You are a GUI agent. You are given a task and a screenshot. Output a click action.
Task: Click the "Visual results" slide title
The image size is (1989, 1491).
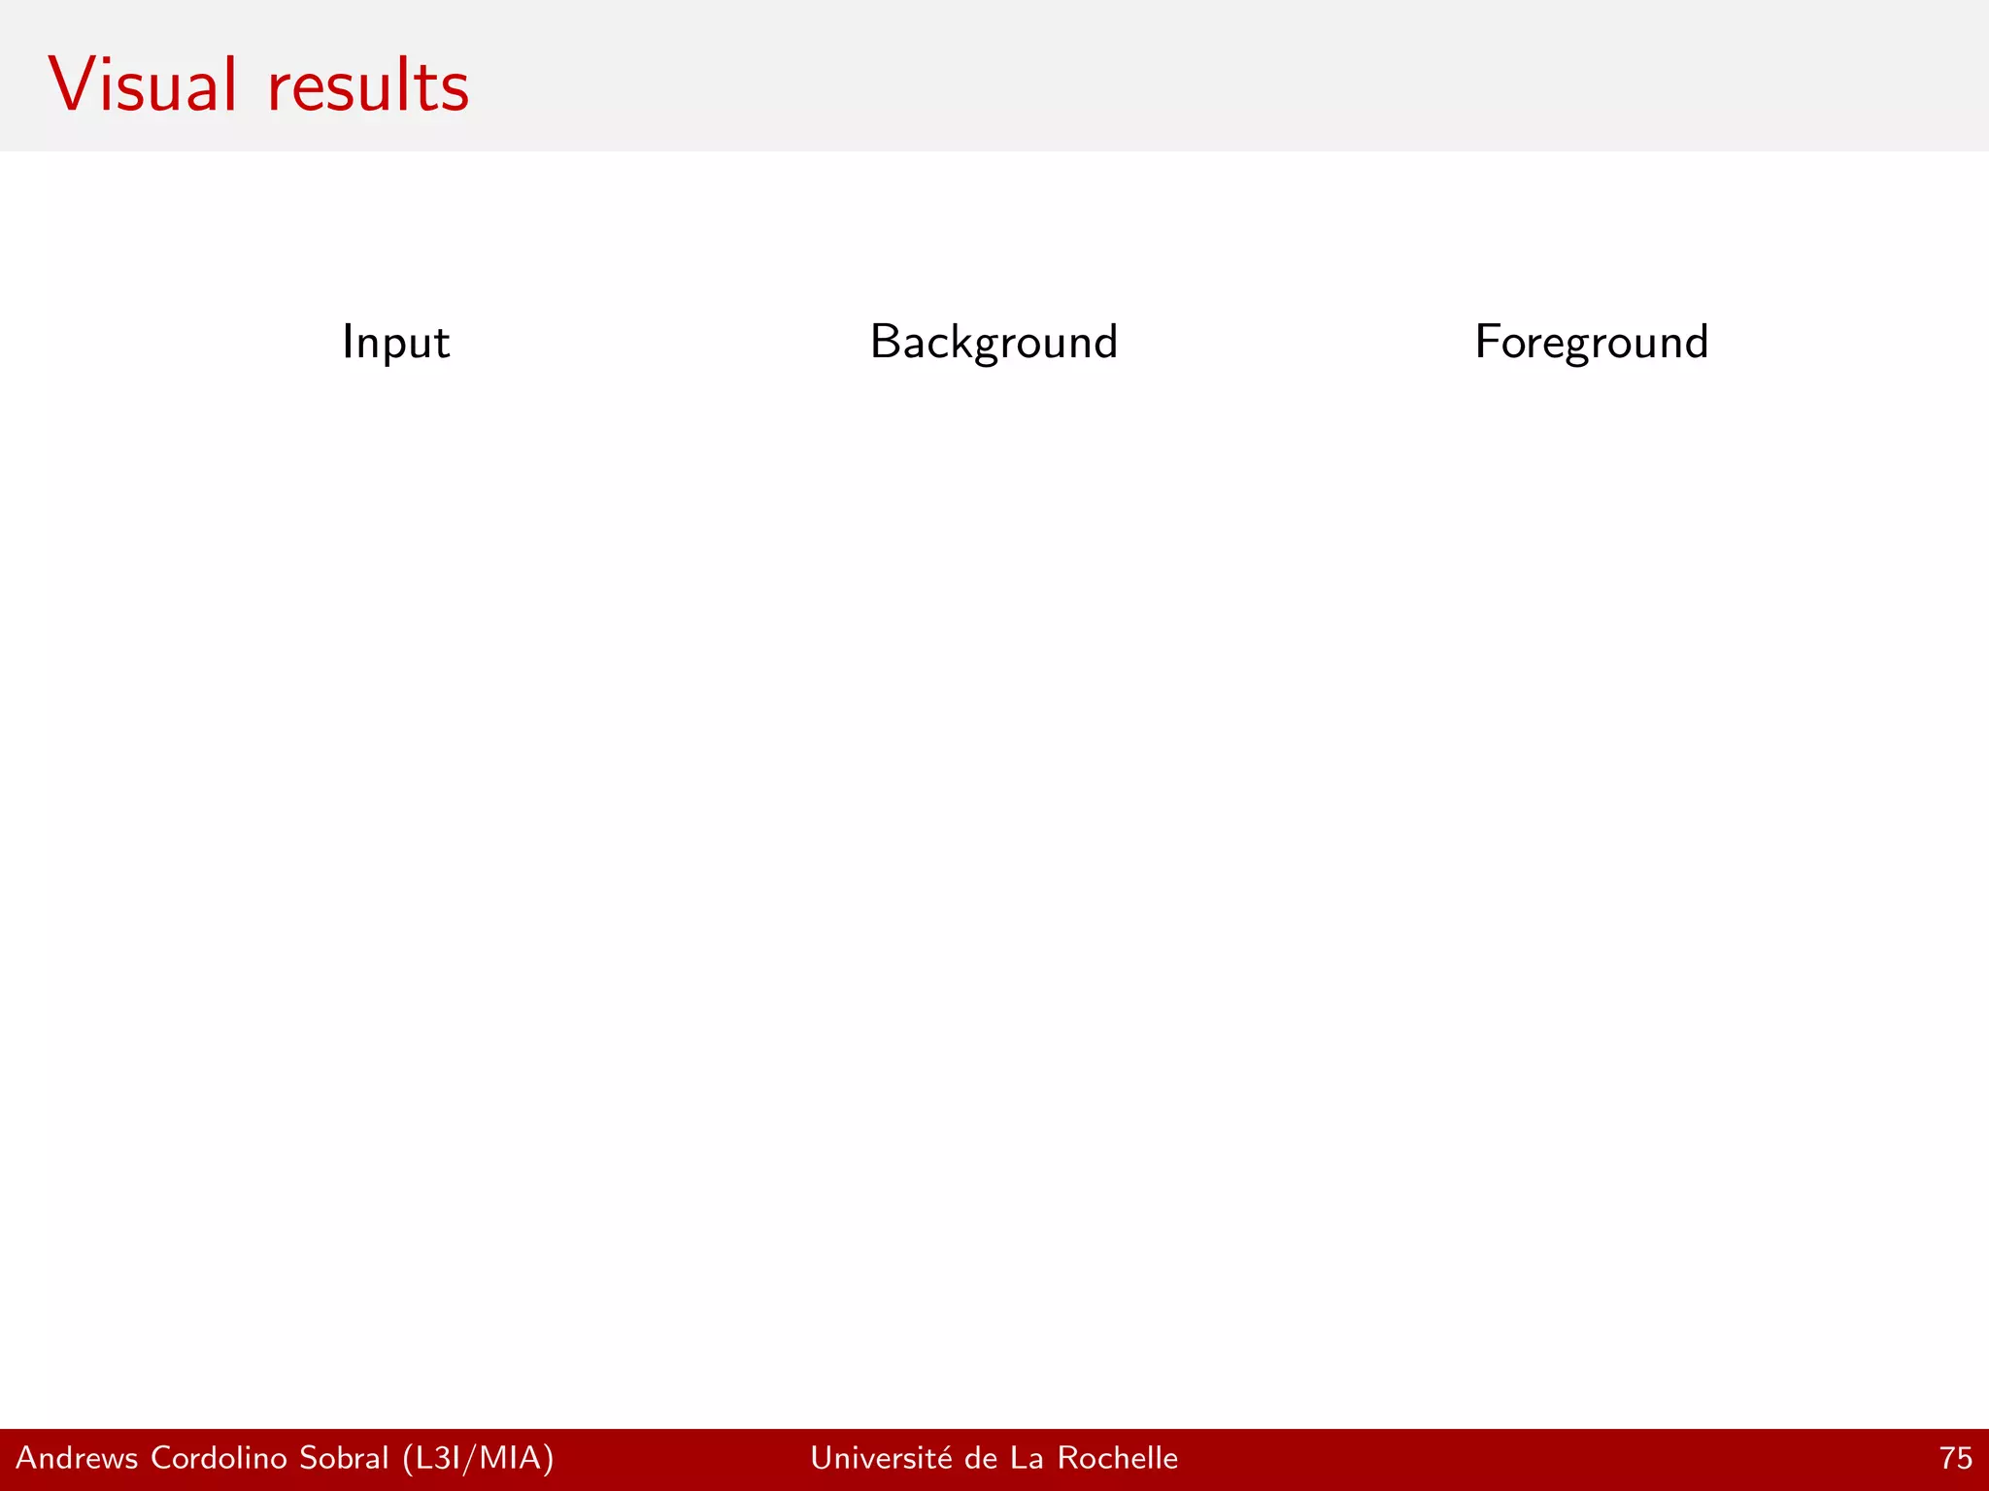[258, 85]
